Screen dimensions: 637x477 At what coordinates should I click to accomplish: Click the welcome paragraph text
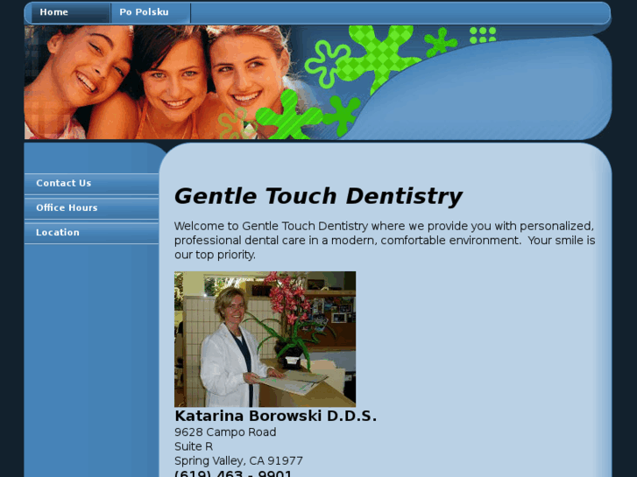[385, 241]
